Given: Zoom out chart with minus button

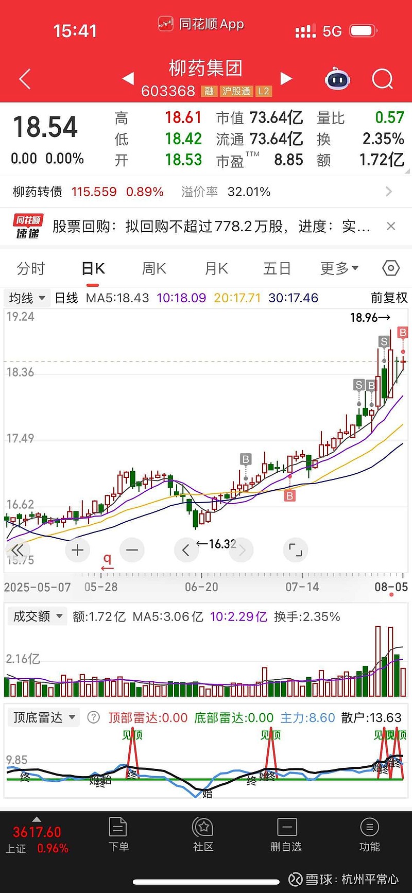Looking at the screenshot, I should point(132,550).
